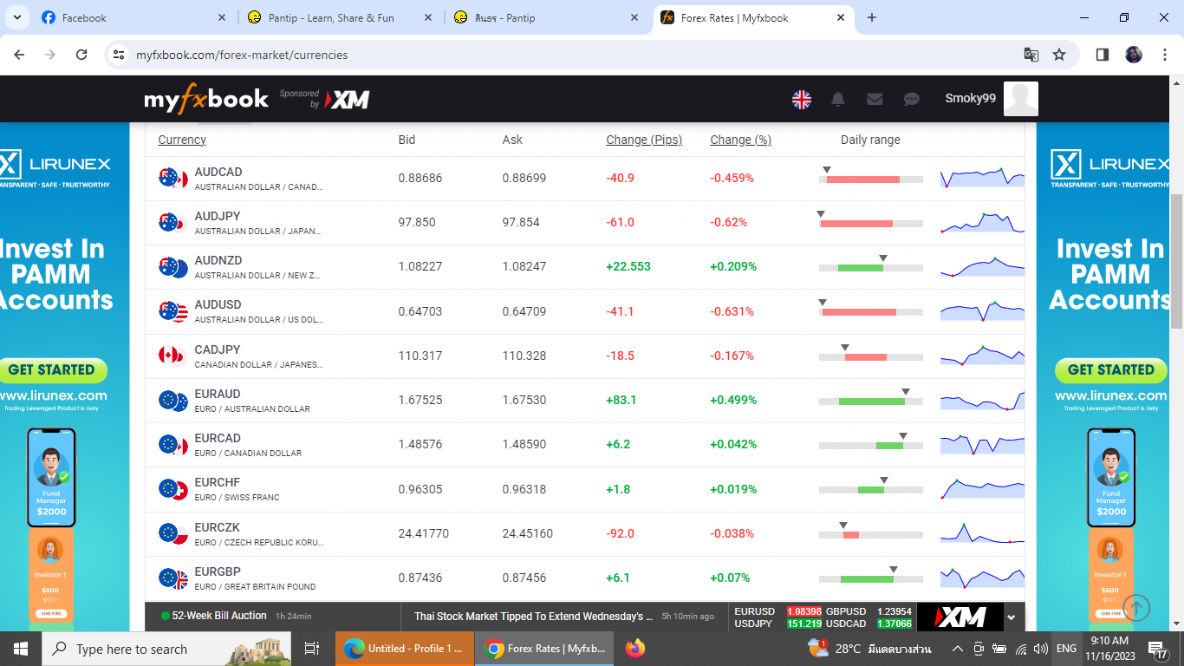Open the EURGBP sparkline chart
Screen dimensions: 1184x666
[x=982, y=577]
